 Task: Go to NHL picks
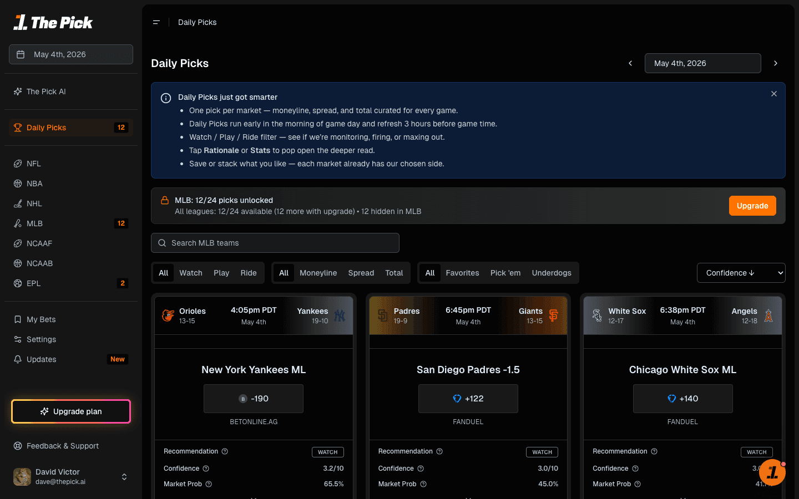tap(71, 203)
